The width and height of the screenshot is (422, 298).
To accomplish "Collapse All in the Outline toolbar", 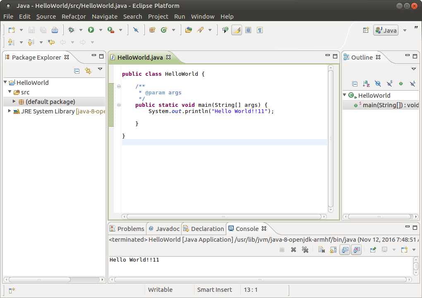I will pyautogui.click(x=355, y=84).
